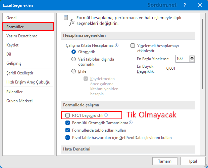Toggle GetPivotData işlevlerini kullan checkbox
The image size is (208, 168).
tap(67, 137)
